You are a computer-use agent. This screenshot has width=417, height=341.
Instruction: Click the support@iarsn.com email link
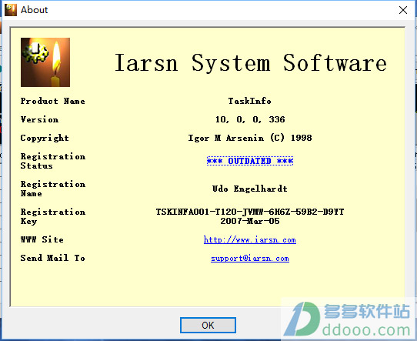click(250, 259)
